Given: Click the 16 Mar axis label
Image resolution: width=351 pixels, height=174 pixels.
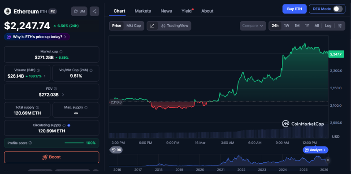Looking at the screenshot, I should pyautogui.click(x=200, y=143).
